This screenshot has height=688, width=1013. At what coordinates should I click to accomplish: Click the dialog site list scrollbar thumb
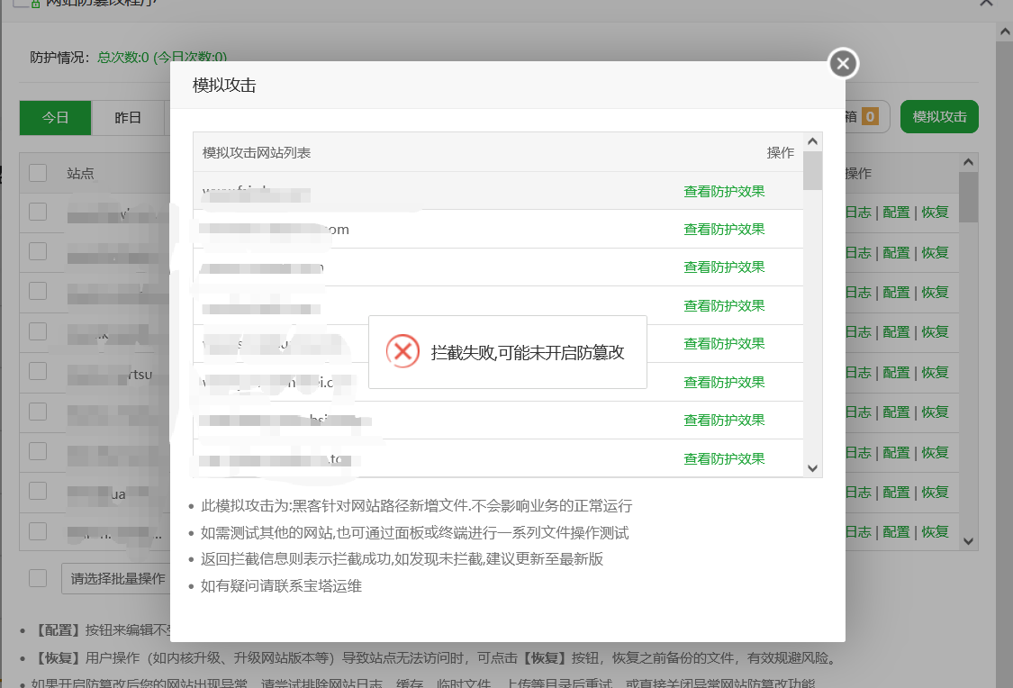click(x=813, y=170)
